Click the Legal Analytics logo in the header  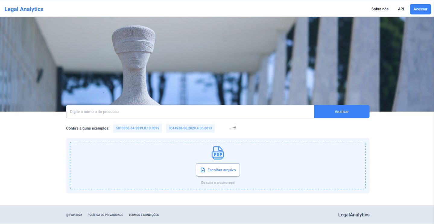pyautogui.click(x=24, y=9)
